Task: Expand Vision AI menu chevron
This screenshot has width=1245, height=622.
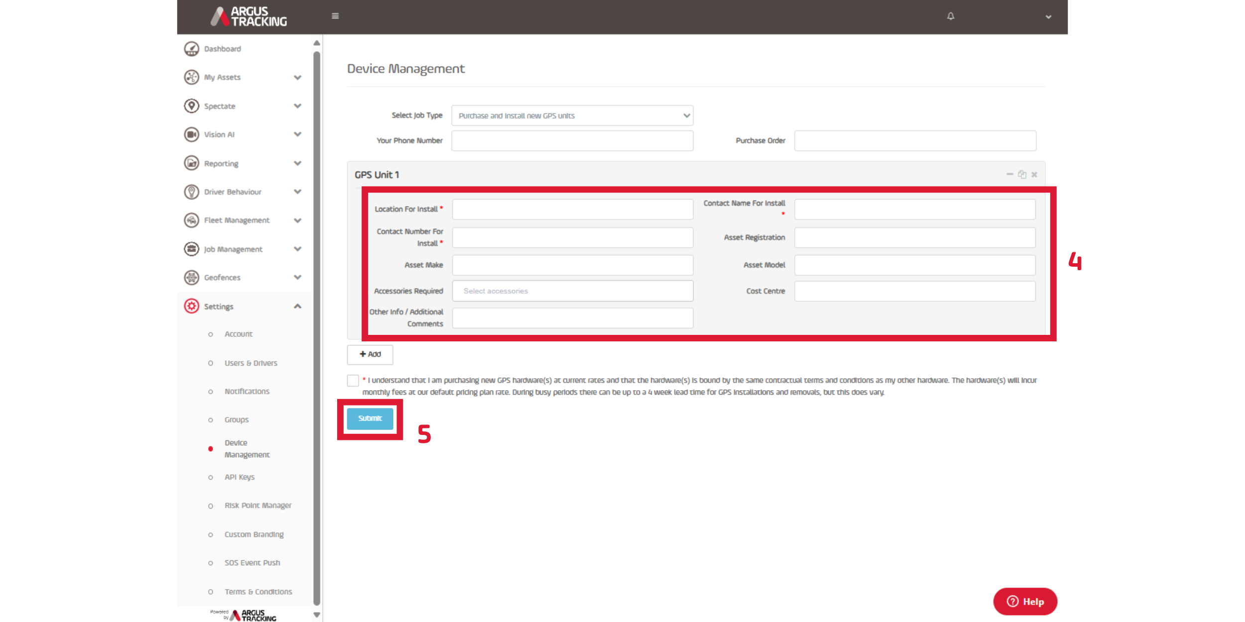Action: [x=297, y=134]
